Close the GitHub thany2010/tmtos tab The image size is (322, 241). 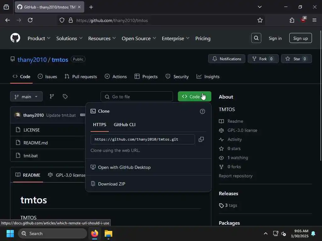[x=79, y=7]
